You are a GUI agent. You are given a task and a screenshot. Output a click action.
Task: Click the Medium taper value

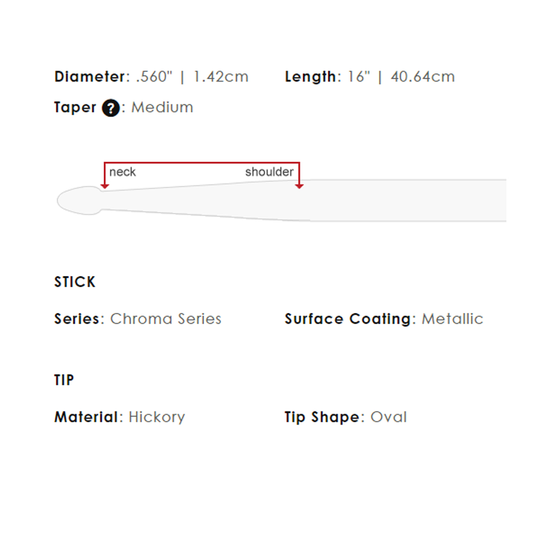coord(162,107)
